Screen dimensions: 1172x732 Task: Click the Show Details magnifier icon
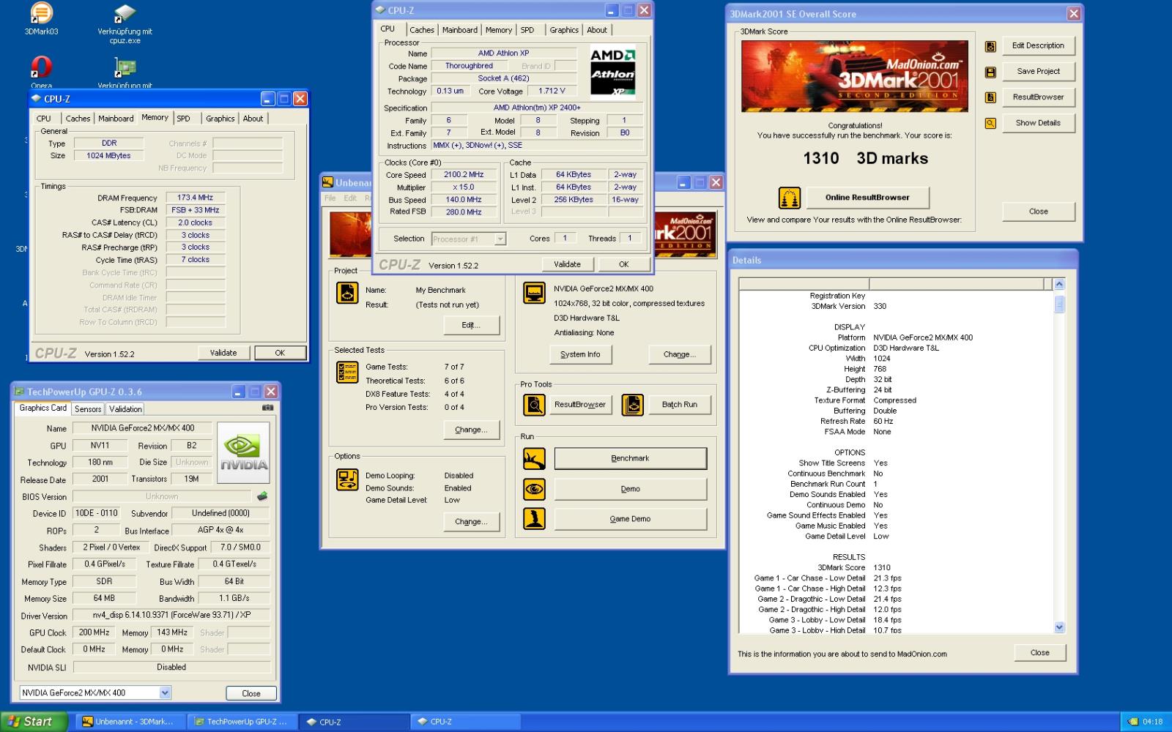(x=990, y=124)
